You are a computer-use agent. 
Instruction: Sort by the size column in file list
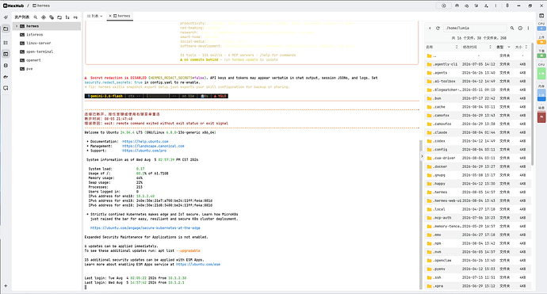coord(522,47)
